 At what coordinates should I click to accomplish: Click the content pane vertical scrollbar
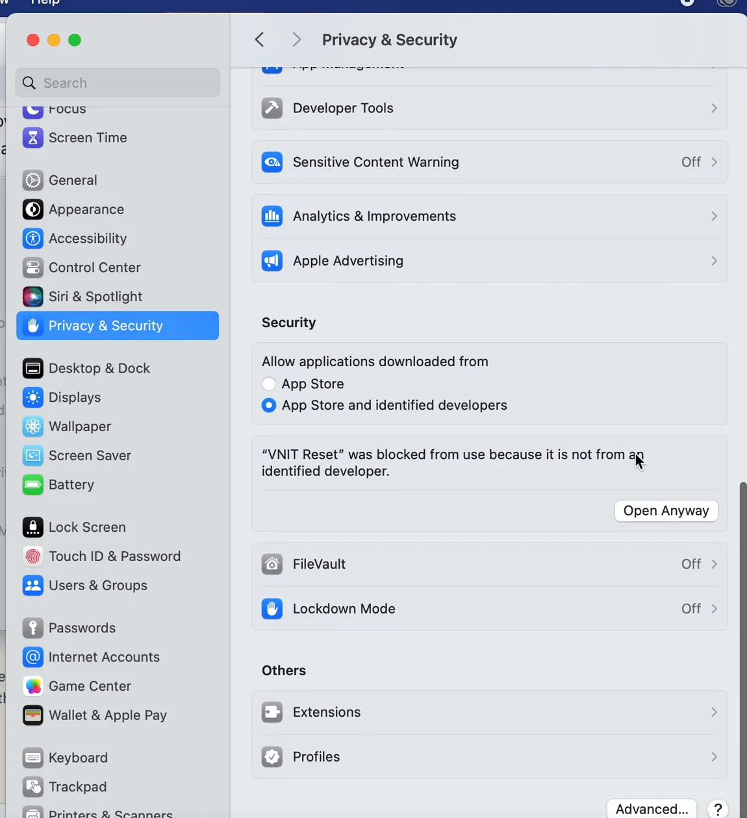coord(742,649)
